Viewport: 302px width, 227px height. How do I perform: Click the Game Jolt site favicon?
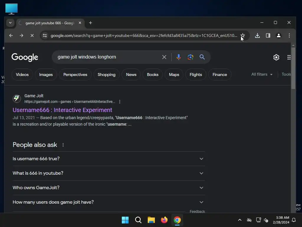pyautogui.click(x=17, y=99)
